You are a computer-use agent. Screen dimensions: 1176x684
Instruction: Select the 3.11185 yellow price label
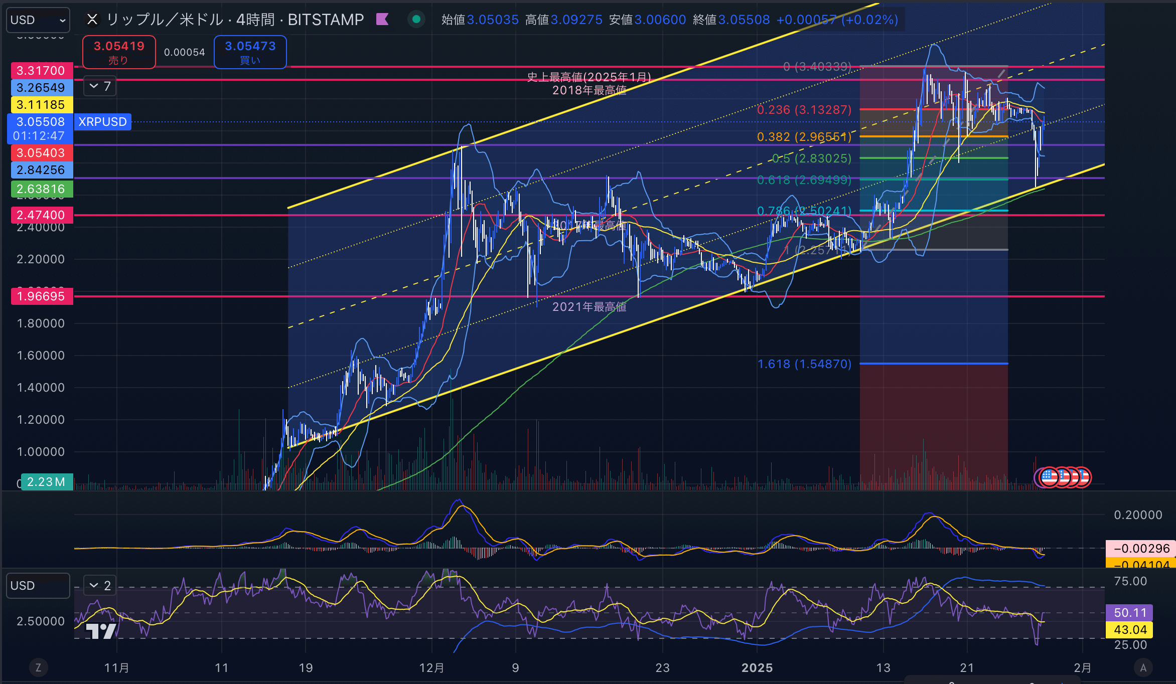click(42, 105)
